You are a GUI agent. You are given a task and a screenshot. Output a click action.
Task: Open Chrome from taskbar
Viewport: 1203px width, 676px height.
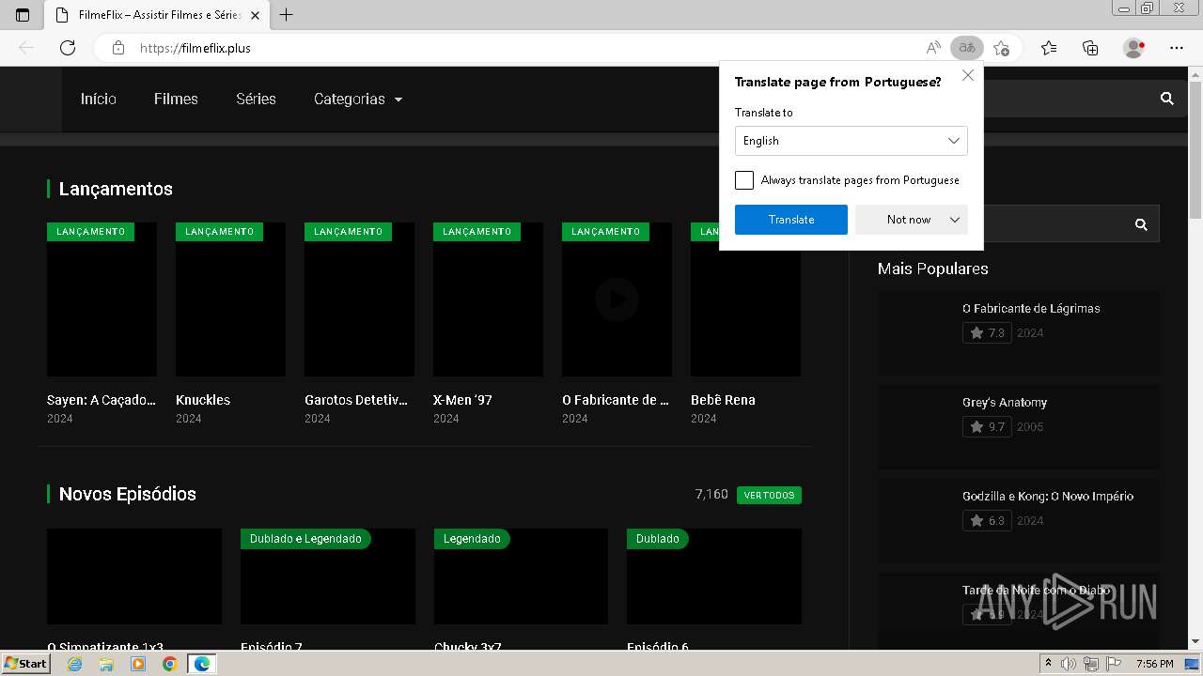tap(169, 664)
